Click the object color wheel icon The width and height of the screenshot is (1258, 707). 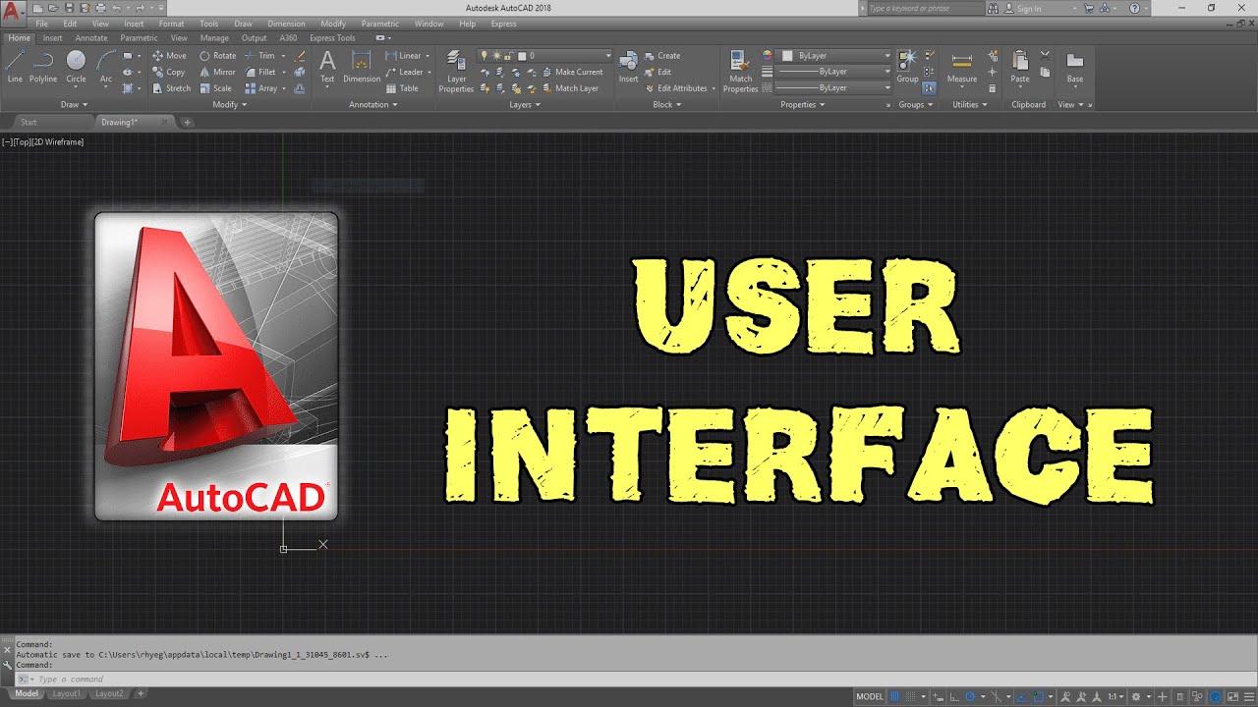pos(768,56)
